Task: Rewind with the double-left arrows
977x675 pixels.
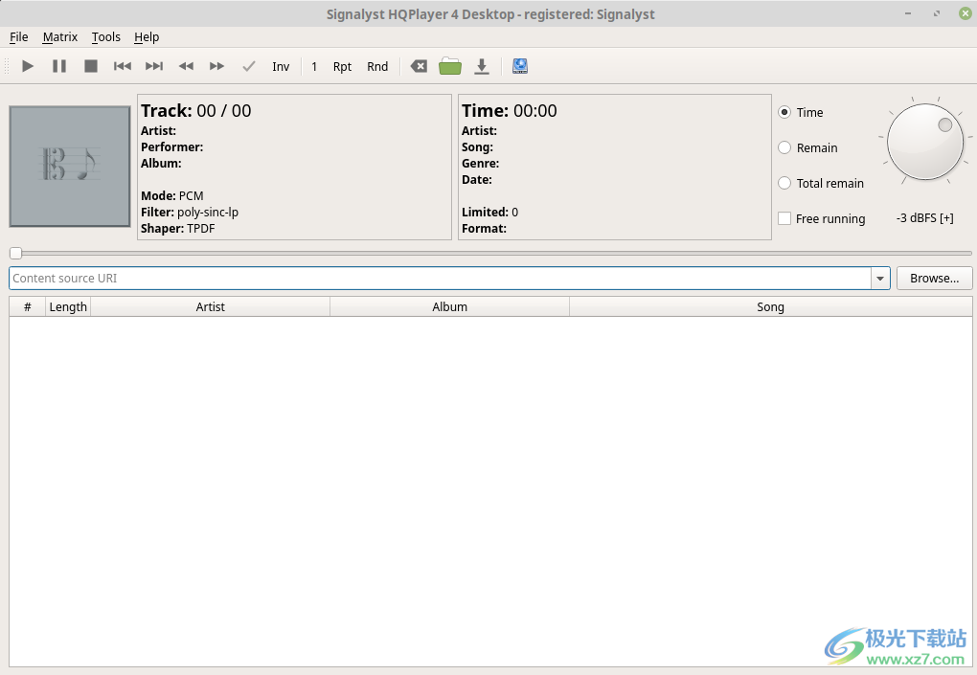Action: [x=186, y=66]
